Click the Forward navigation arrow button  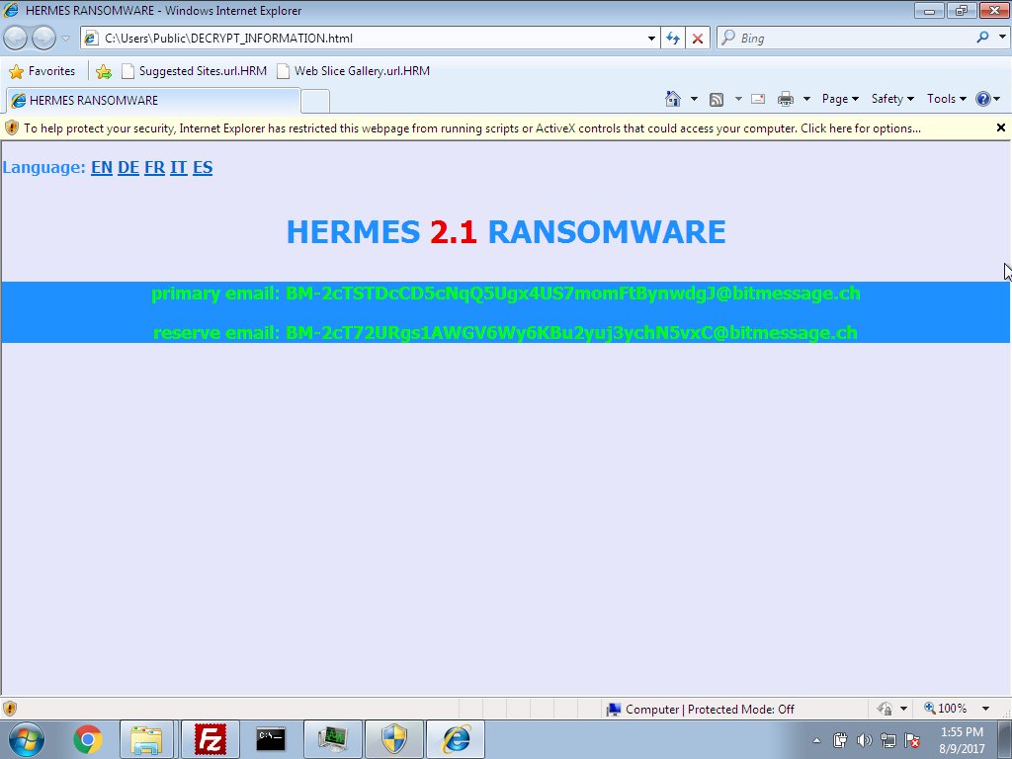pos(43,39)
